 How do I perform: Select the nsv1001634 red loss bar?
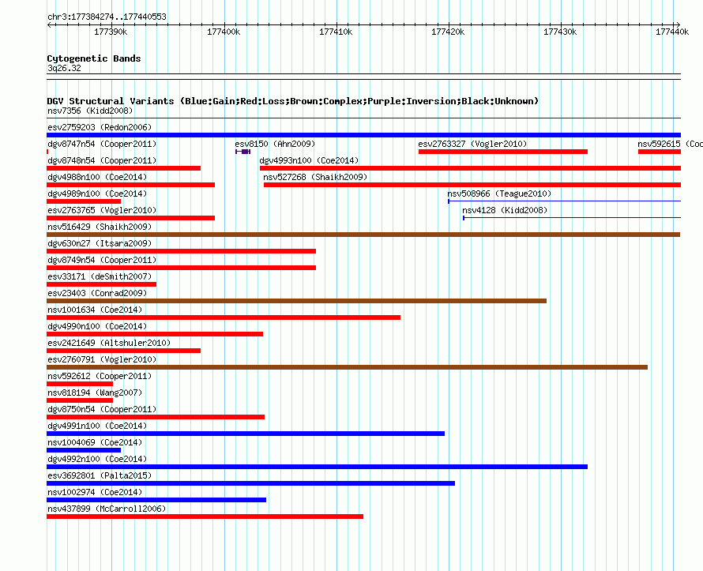(x=224, y=317)
